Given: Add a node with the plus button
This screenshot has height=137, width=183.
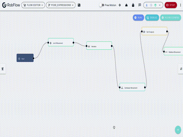Looking at the screenshot, I should [178, 130].
